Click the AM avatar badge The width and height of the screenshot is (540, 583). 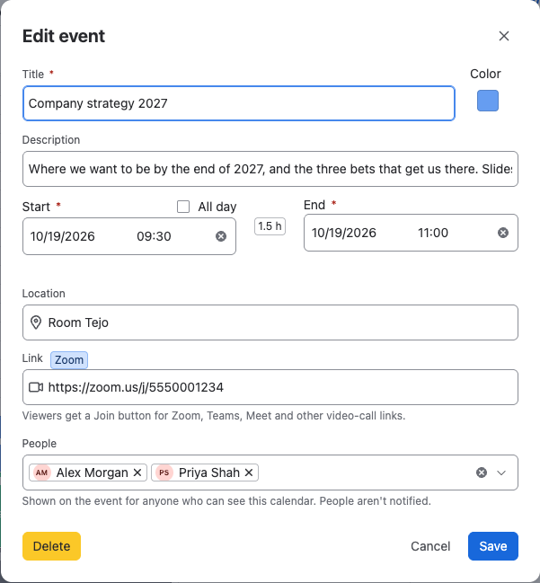click(41, 473)
